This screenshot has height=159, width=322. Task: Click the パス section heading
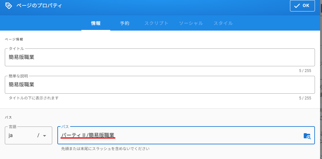tap(8, 118)
